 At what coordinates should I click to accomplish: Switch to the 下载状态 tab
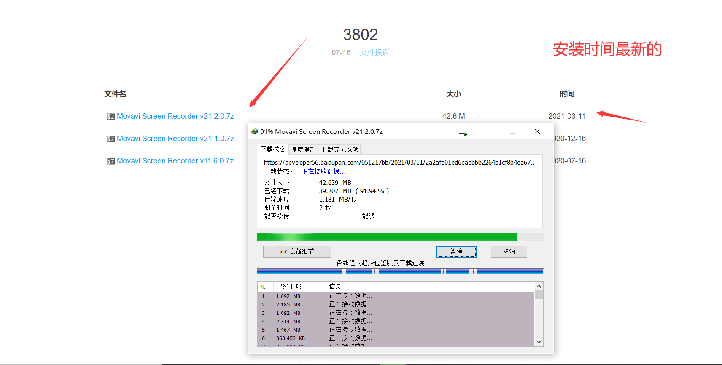pos(273,149)
